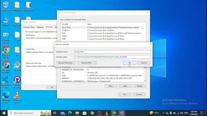The height and width of the screenshot is (116, 207).
Task: Open the my_portfolio desktop folder
Action: coord(29,6)
